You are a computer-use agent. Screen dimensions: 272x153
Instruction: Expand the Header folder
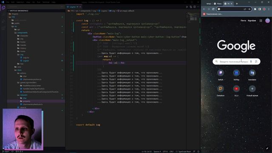tap(23, 45)
